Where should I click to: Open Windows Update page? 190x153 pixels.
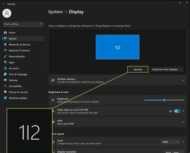[23, 98]
